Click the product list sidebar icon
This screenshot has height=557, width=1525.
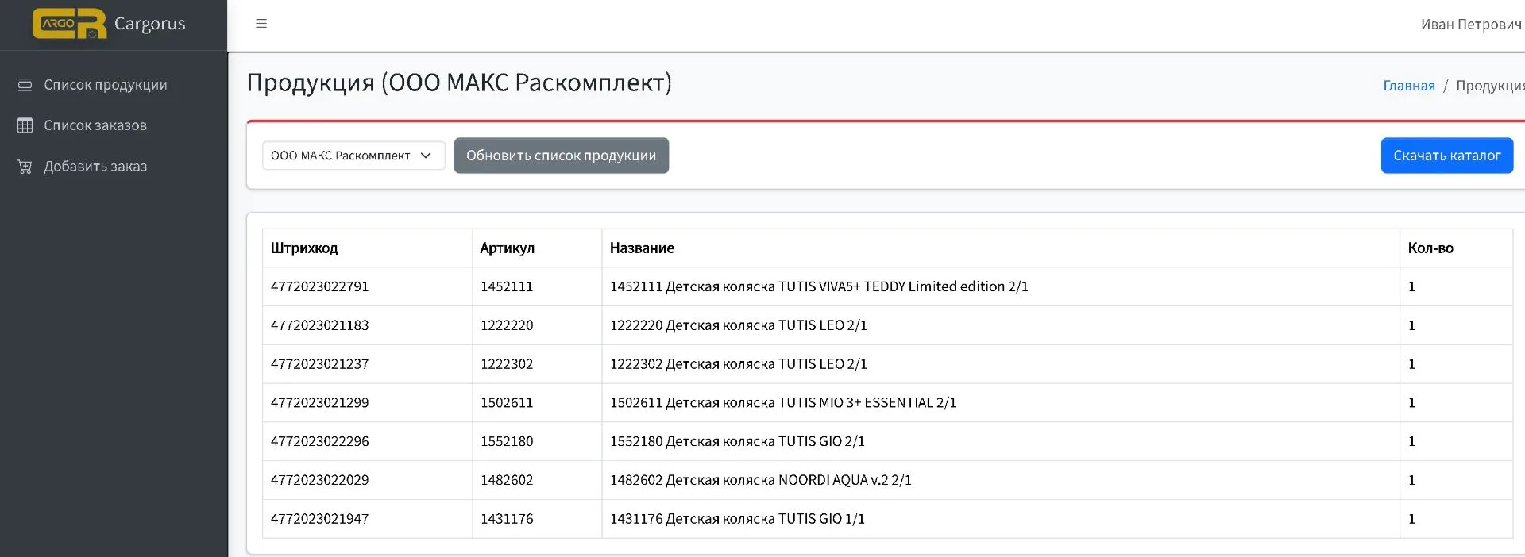[x=25, y=85]
